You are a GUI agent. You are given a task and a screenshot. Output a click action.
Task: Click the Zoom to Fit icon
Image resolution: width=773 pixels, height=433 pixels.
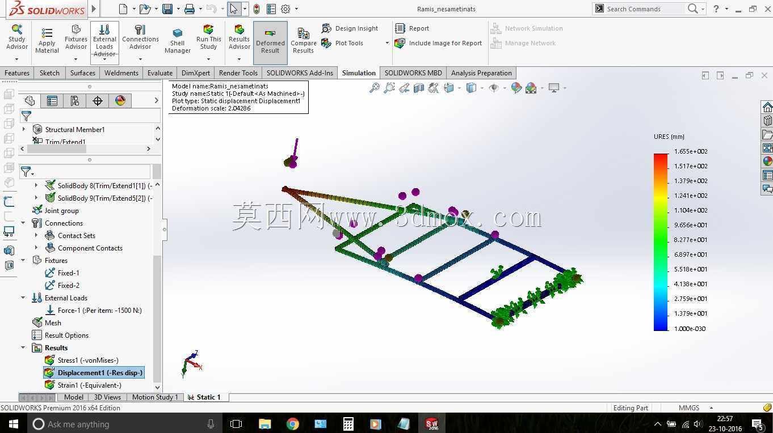[374, 88]
